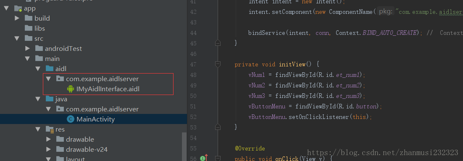Collapse the aidl folder

click(x=38, y=69)
